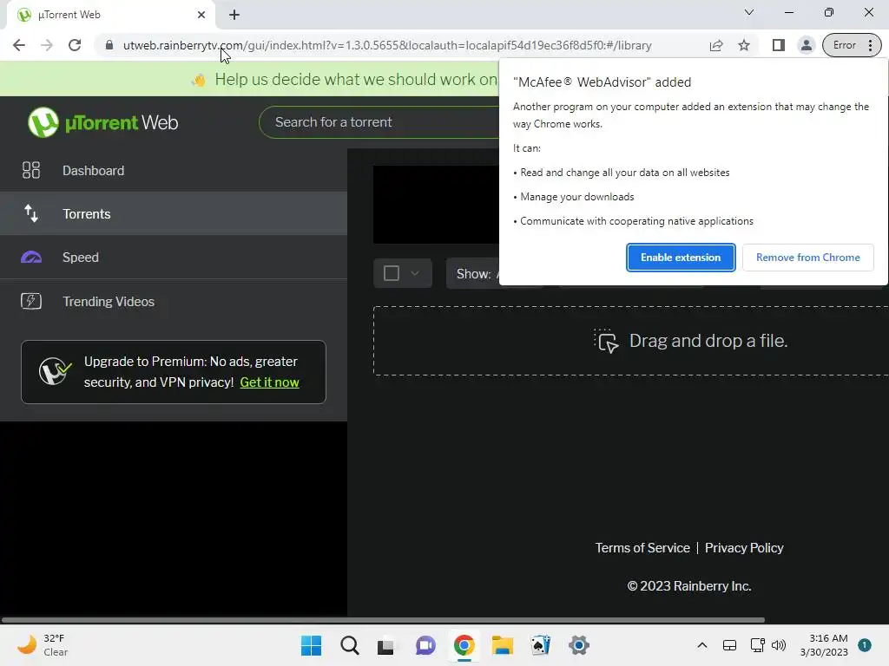Open Task View on taskbar
This screenshot has width=889, height=666.
(x=386, y=645)
